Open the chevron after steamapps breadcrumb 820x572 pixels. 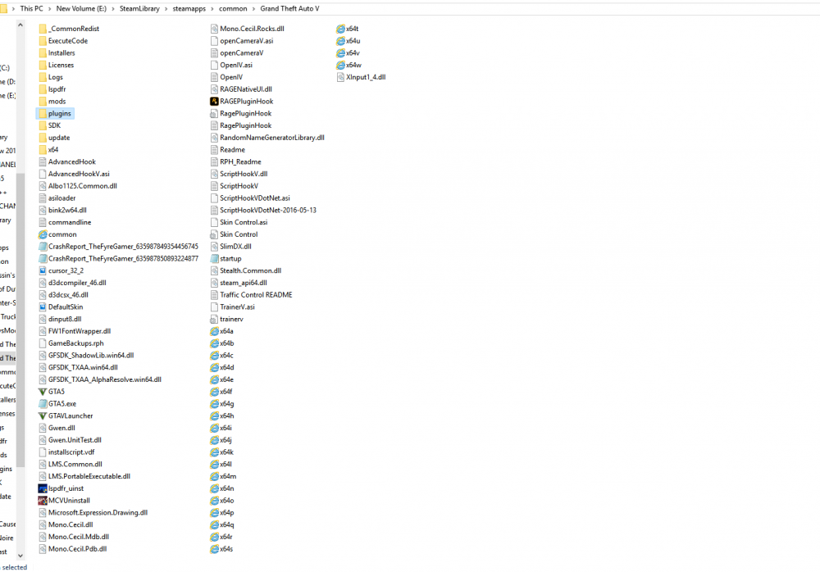click(212, 9)
